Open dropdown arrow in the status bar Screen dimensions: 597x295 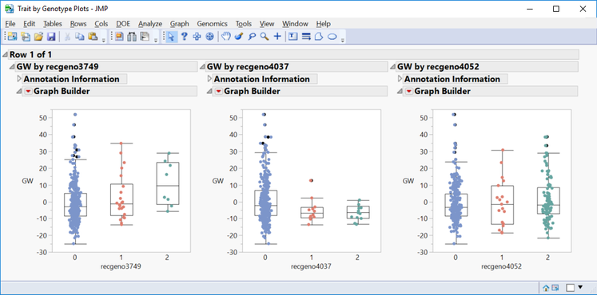[580, 287]
